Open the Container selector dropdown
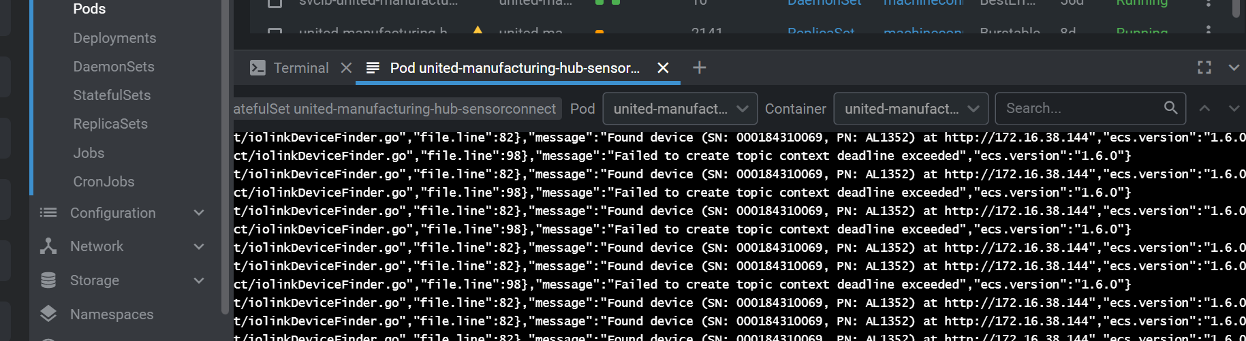This screenshot has height=341, width=1246. [911, 108]
